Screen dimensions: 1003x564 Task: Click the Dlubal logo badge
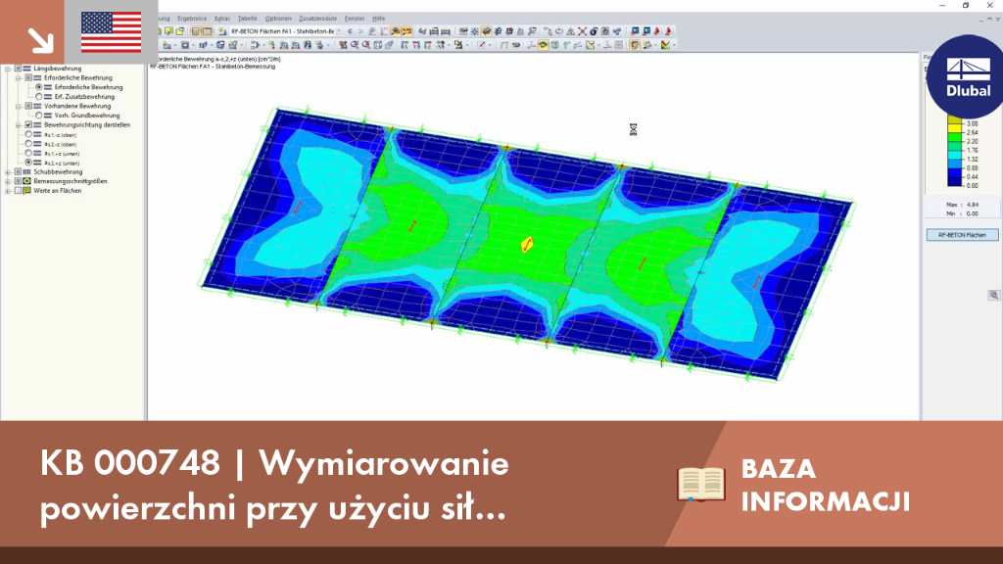[x=967, y=76]
